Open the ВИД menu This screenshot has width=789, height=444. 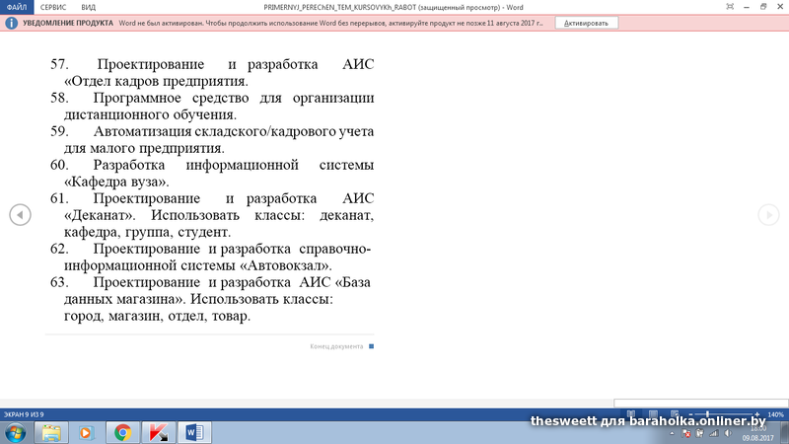[88, 7]
